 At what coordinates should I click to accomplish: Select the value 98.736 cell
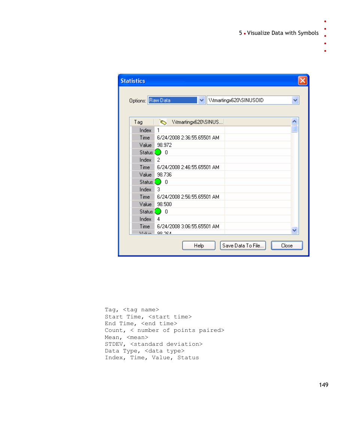click(x=189, y=175)
